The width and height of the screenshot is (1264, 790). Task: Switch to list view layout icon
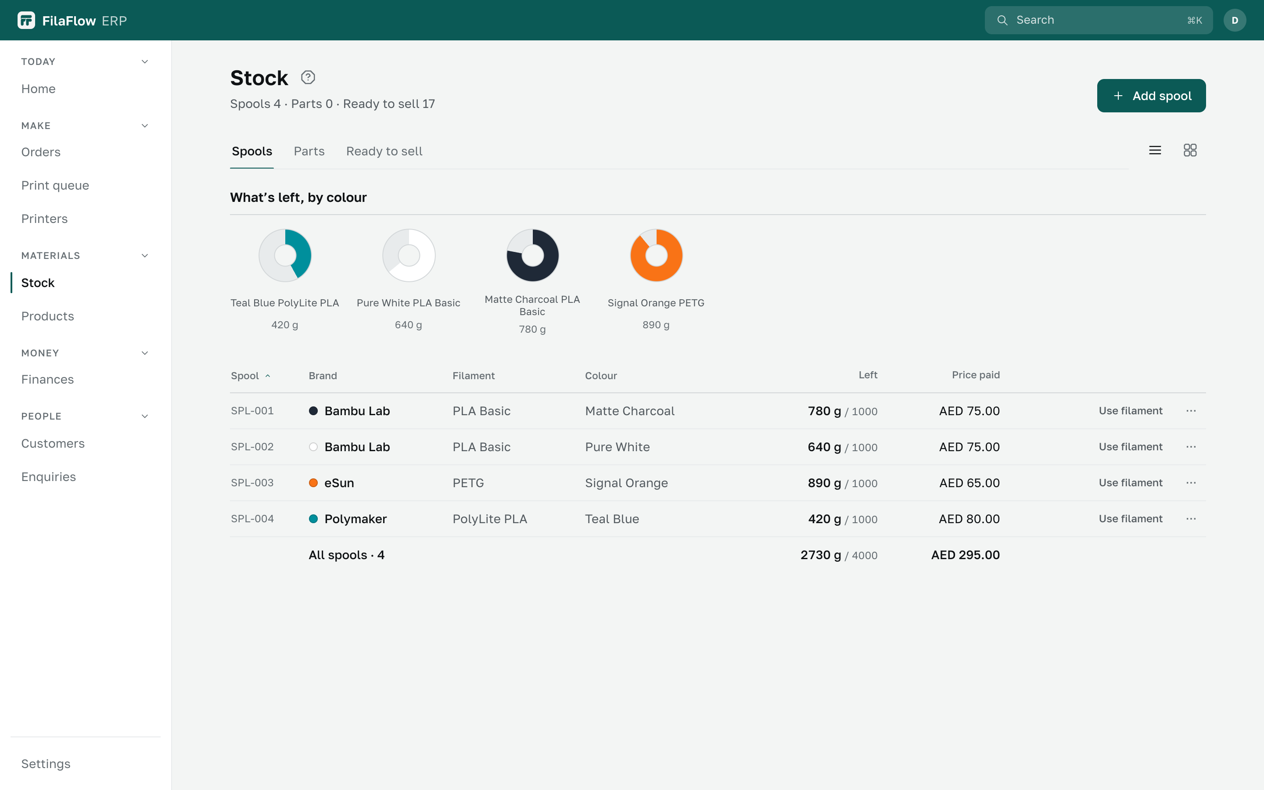1155,151
